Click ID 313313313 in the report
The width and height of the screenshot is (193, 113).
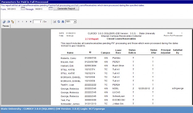[90, 104]
